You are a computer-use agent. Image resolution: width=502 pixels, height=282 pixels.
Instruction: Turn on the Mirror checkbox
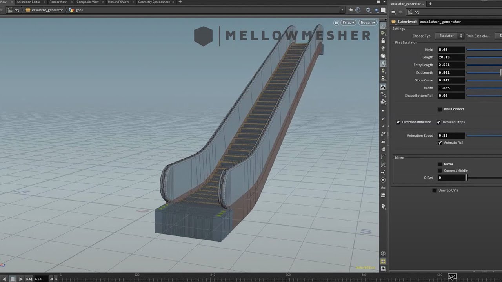tap(440, 164)
